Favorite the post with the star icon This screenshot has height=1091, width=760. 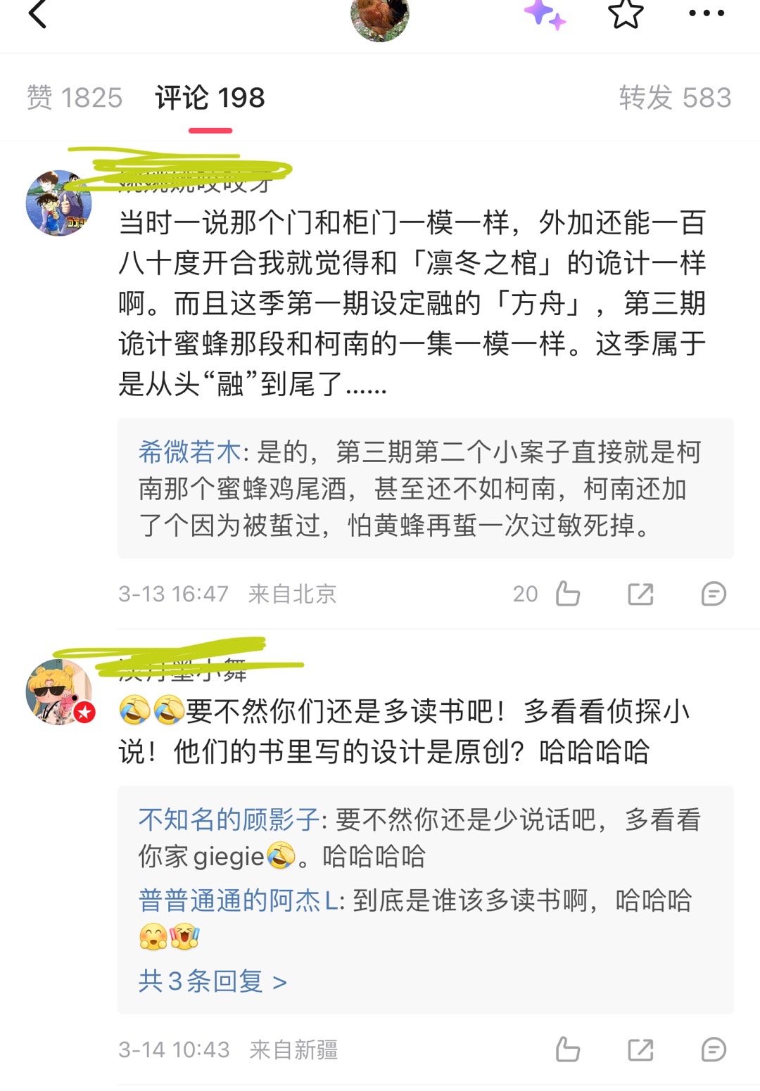tap(626, 13)
